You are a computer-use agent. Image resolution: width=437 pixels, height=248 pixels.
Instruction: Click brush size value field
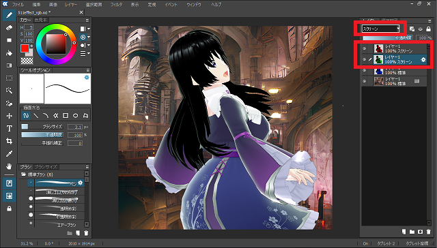(74, 127)
